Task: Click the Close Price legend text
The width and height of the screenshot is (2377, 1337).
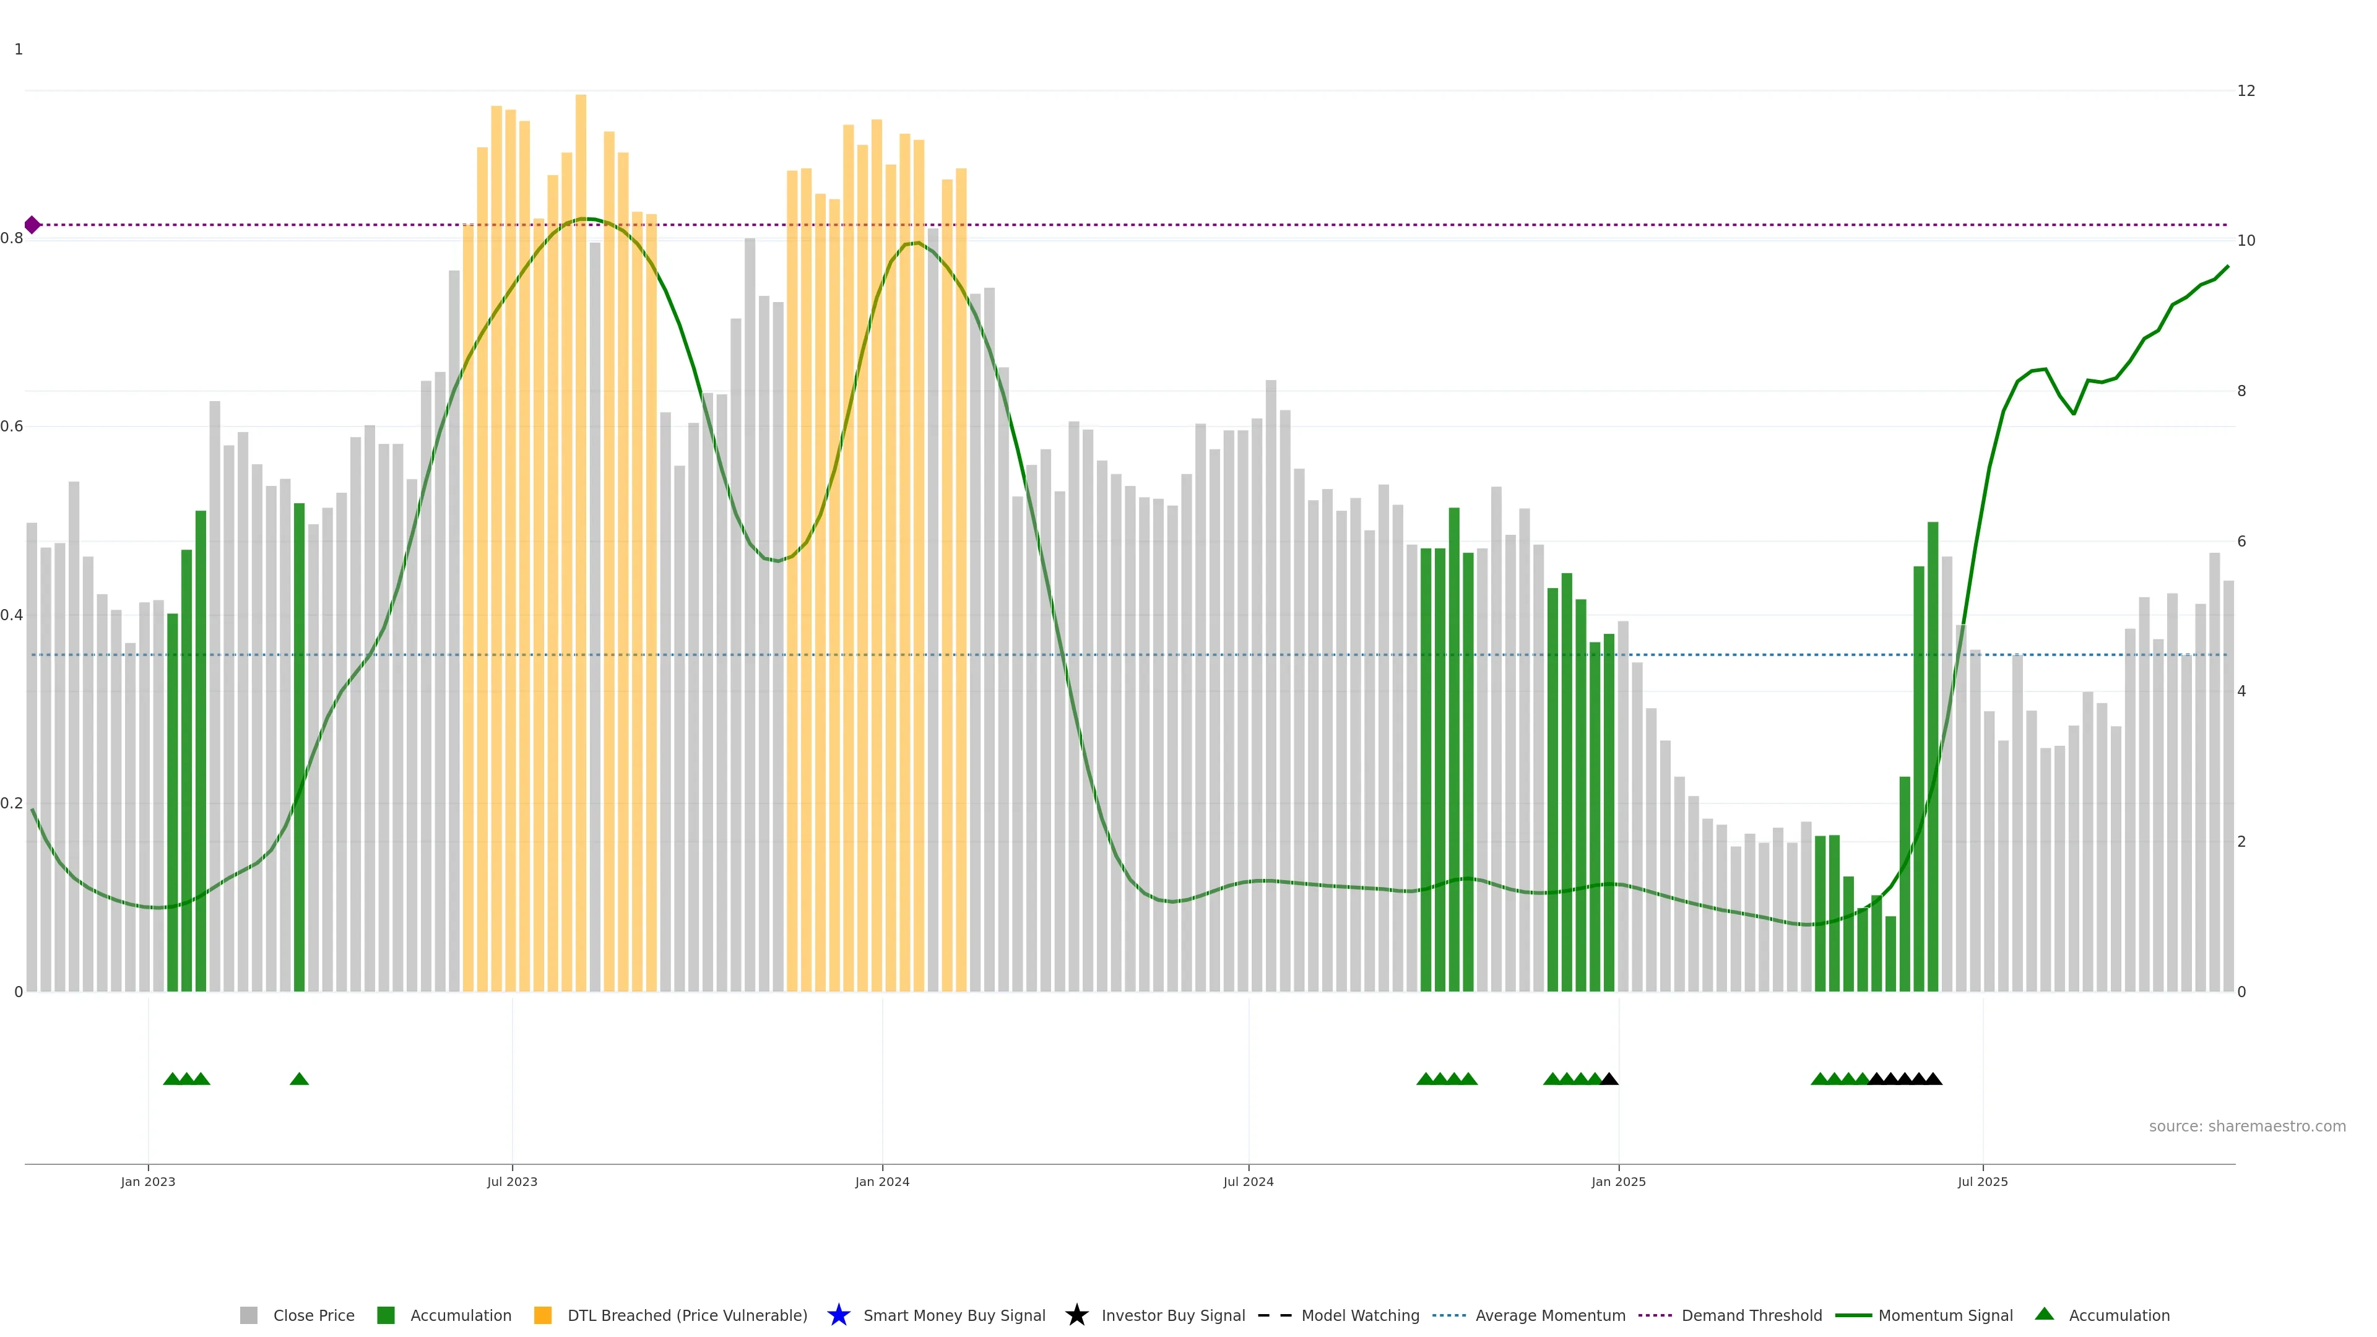Action: coord(314,1315)
